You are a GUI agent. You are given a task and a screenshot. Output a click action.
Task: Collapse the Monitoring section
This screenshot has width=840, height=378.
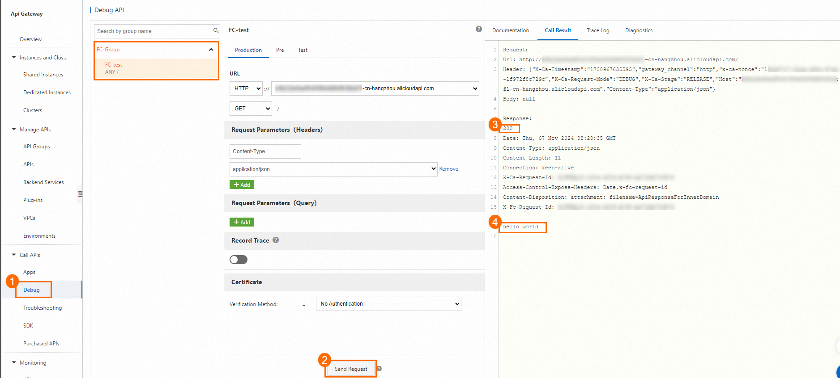[14, 362]
